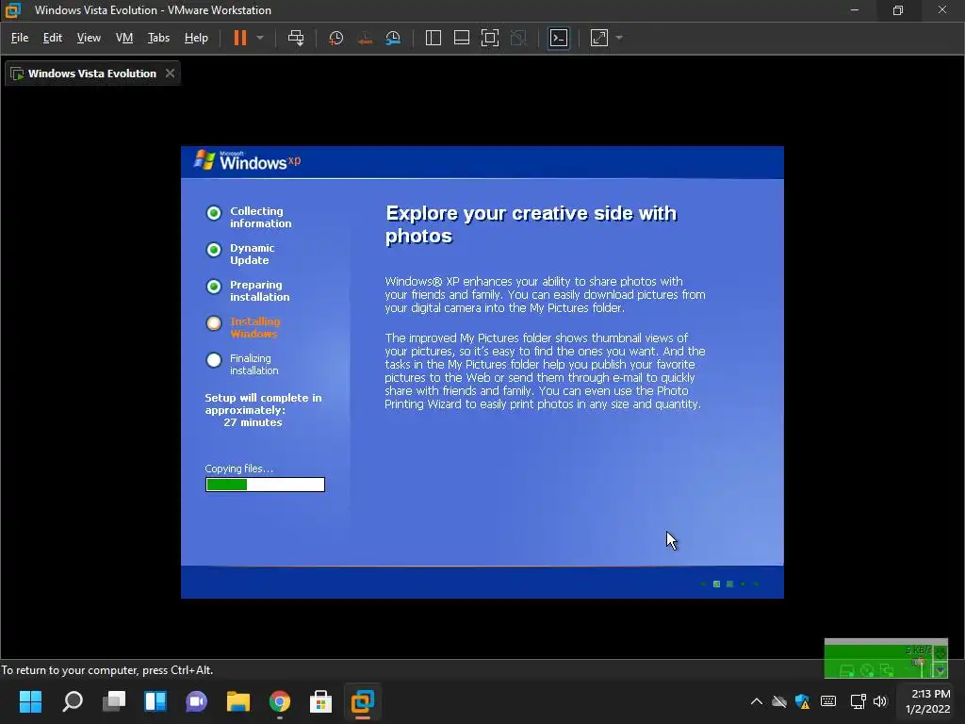Screen dimensions: 965x724
Task: Click the revert to snapshot icon
Action: pyautogui.click(x=365, y=38)
